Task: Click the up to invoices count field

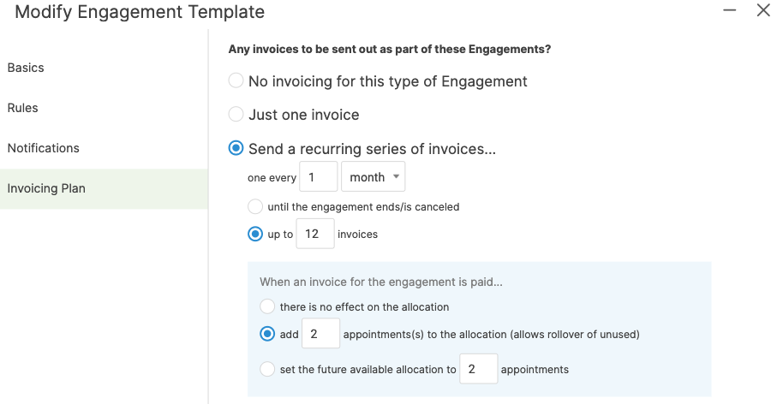Action: tap(314, 234)
